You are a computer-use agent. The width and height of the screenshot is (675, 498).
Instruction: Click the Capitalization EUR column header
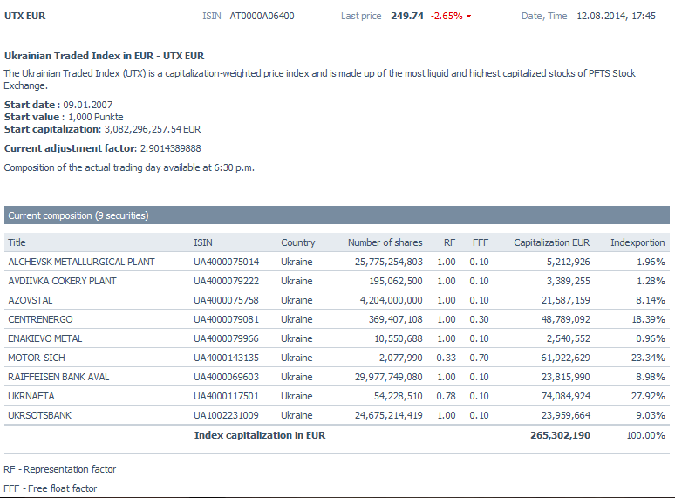[551, 242]
